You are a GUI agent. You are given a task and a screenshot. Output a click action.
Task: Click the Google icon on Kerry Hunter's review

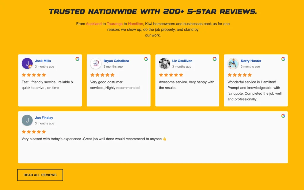coord(283,59)
